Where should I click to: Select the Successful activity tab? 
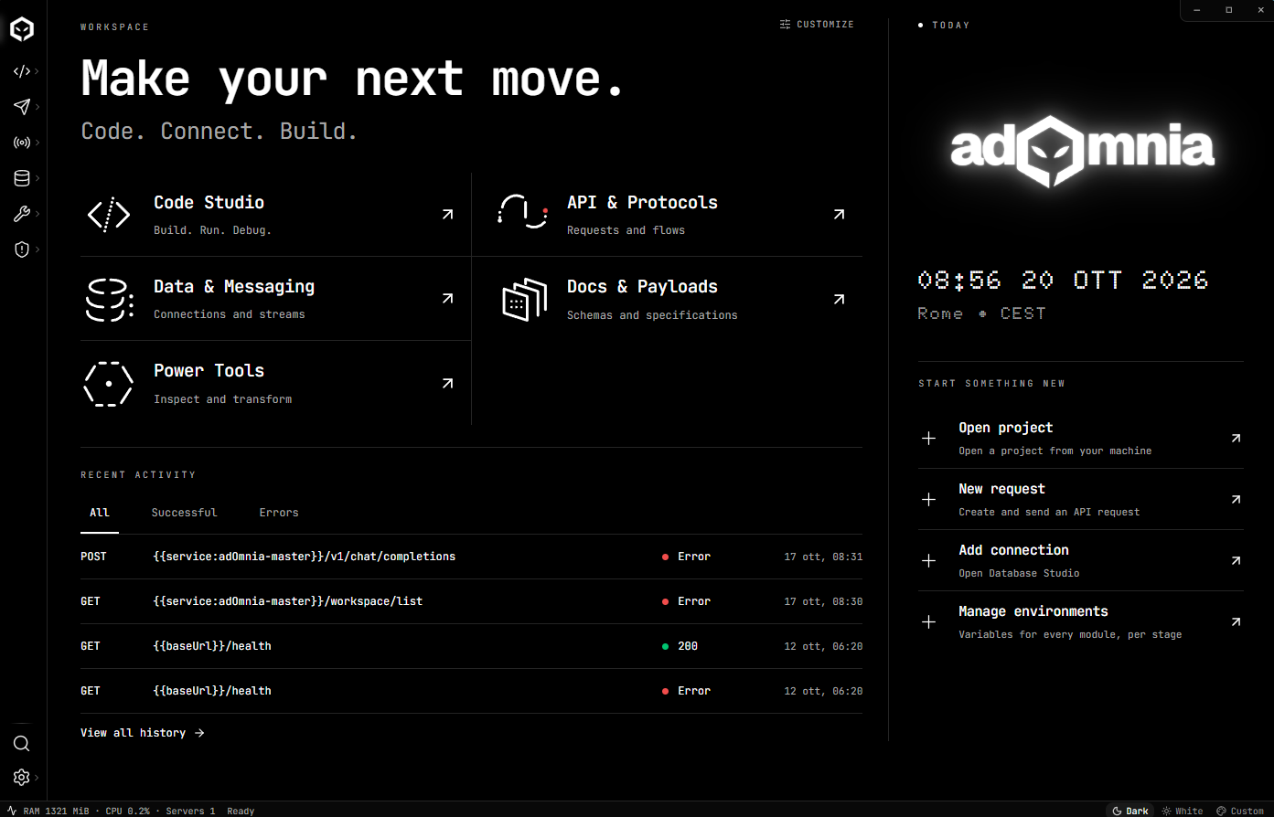184,513
